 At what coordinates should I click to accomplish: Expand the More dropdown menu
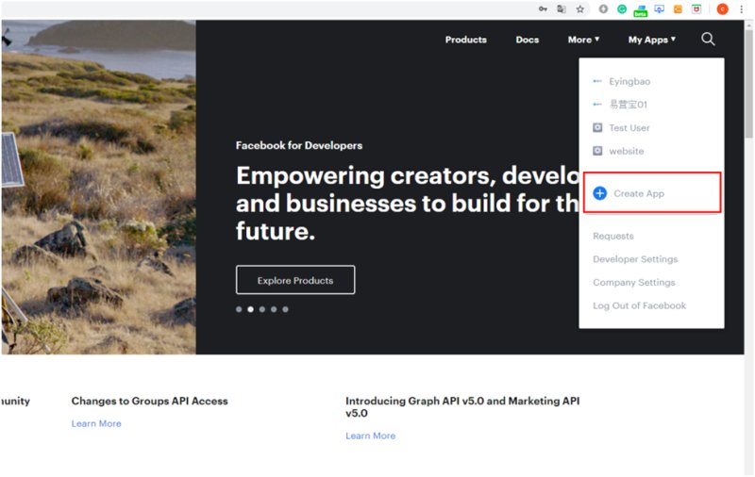[x=583, y=40]
